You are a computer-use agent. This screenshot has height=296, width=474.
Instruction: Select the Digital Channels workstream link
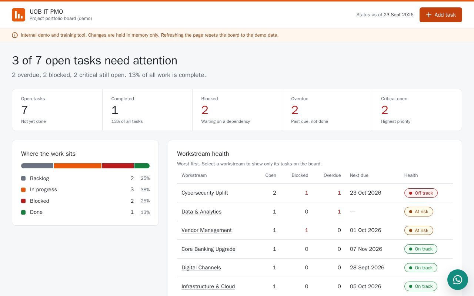pos(201,268)
